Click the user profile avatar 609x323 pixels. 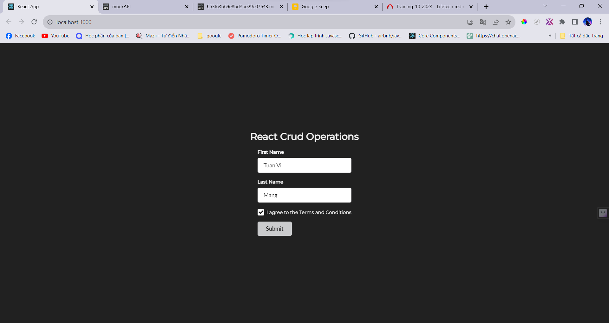pos(587,22)
